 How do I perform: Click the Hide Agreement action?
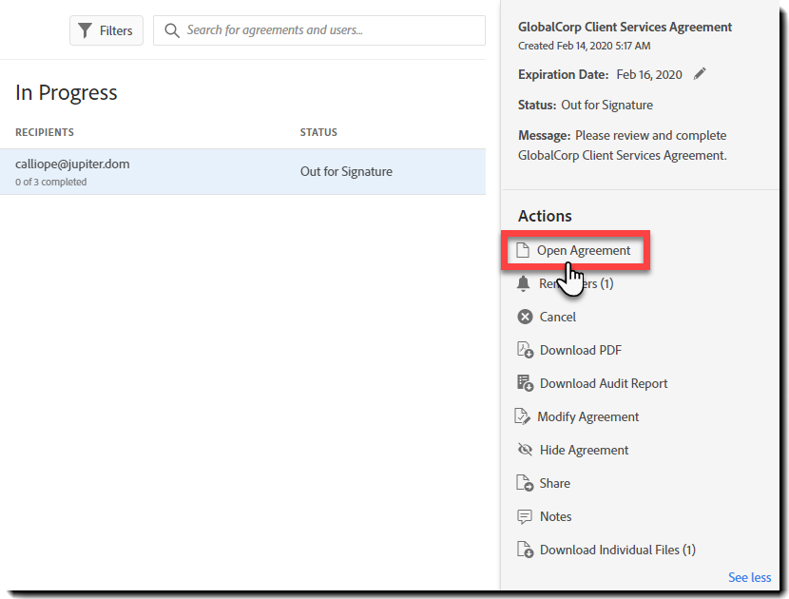[584, 450]
